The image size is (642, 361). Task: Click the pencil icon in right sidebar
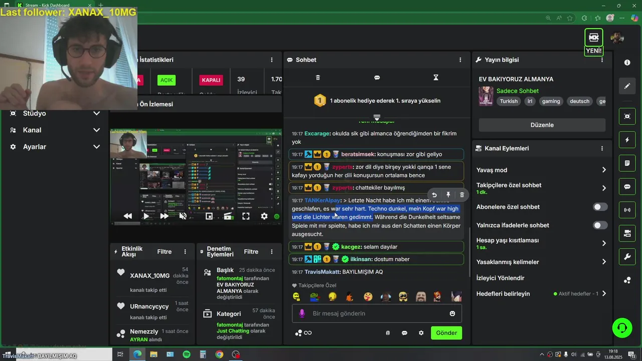pos(627,86)
